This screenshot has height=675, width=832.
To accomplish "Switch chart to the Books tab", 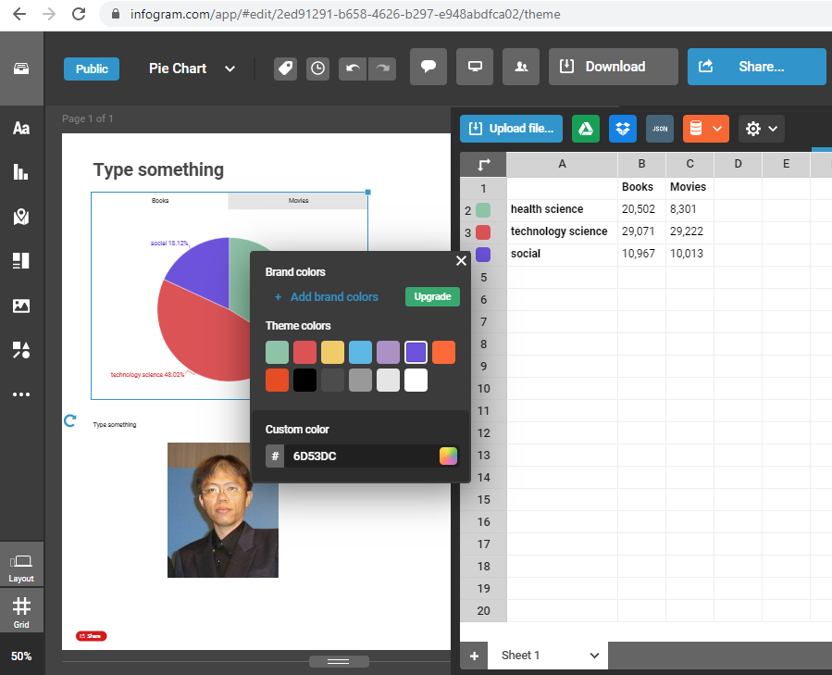I will click(160, 201).
